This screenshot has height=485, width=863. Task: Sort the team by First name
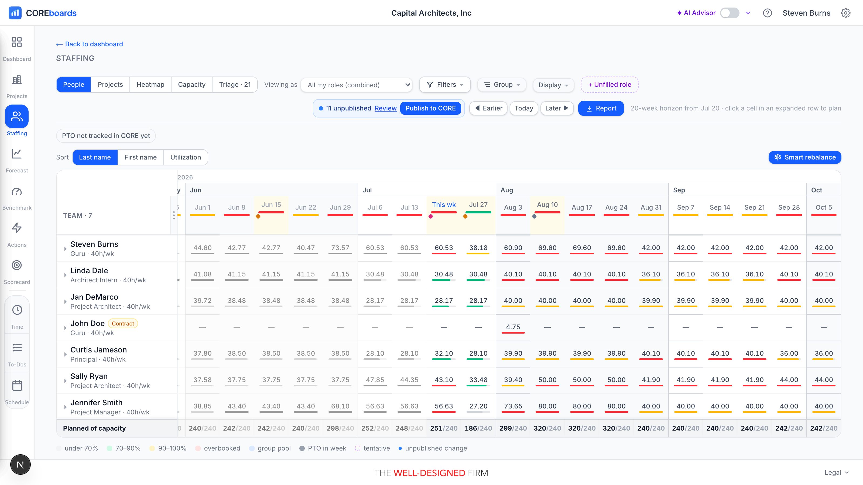[x=140, y=157]
